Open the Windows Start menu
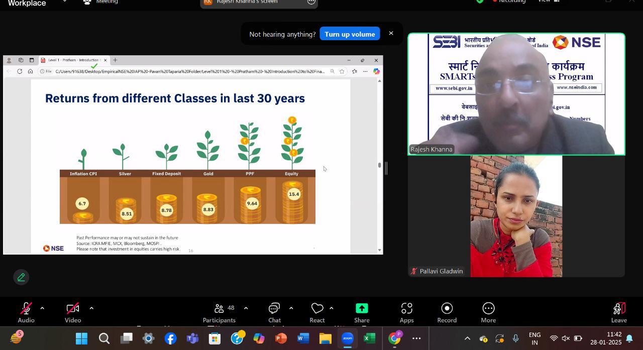 (x=82, y=338)
